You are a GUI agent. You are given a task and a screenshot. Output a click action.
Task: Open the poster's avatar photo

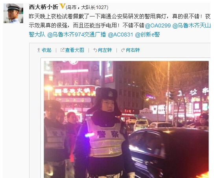point(13,13)
